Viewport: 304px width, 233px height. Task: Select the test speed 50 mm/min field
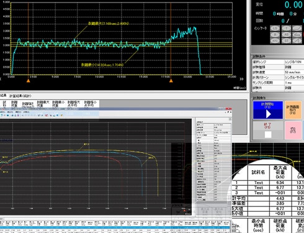[x=294, y=72]
